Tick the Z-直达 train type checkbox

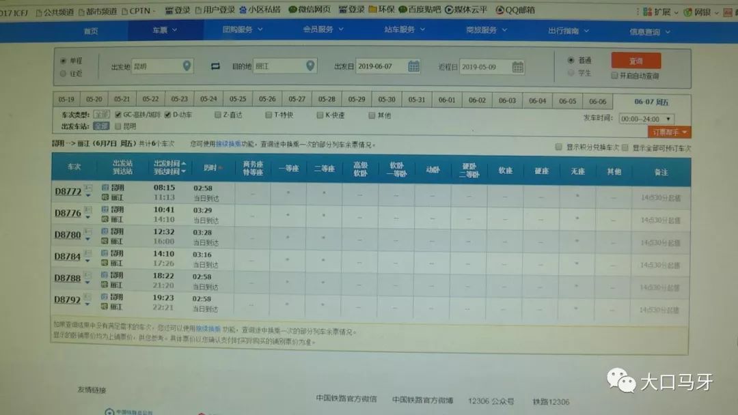coord(218,115)
